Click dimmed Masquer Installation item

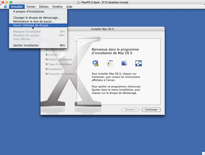click(x=38, y=31)
